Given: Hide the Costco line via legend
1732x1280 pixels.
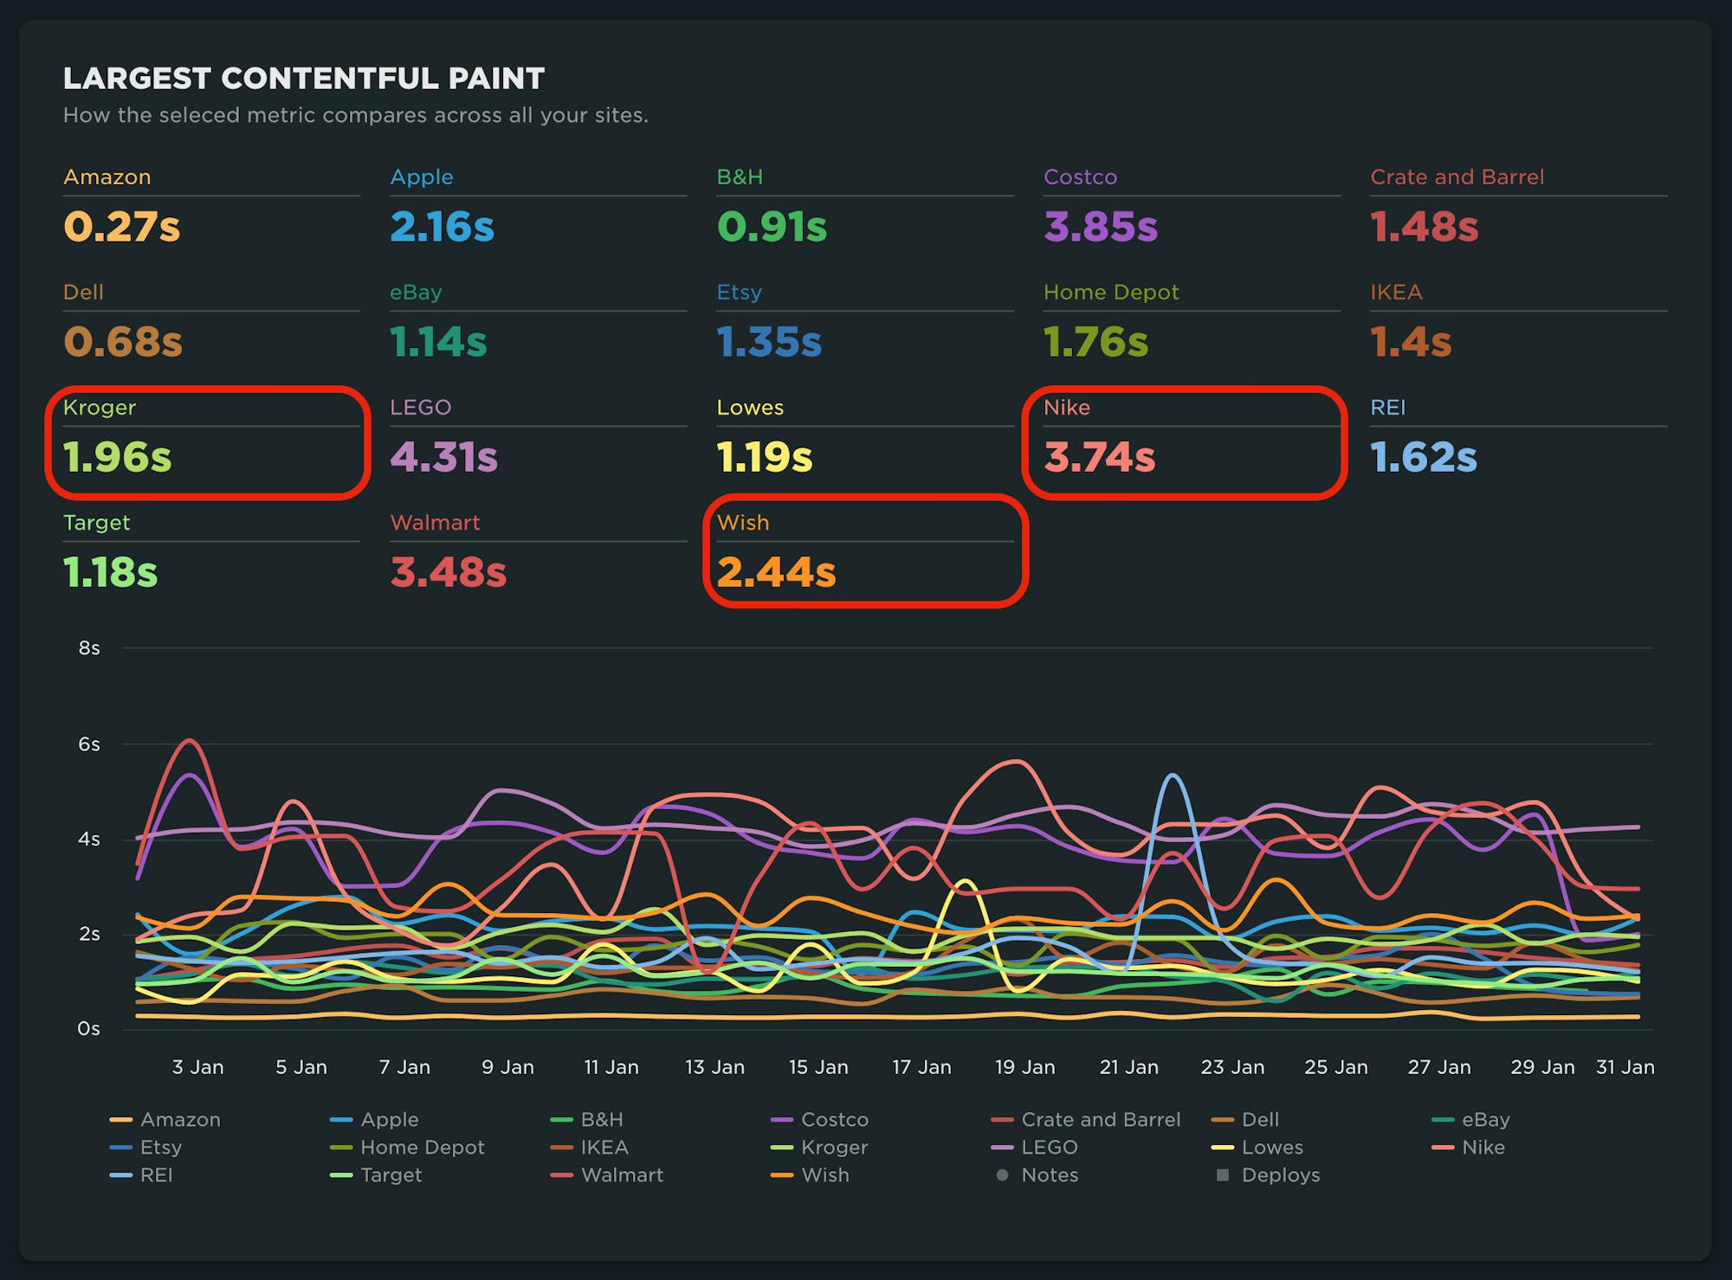Looking at the screenshot, I should click(834, 1119).
